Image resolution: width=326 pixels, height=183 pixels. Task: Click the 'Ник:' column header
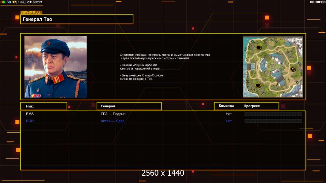44,106
